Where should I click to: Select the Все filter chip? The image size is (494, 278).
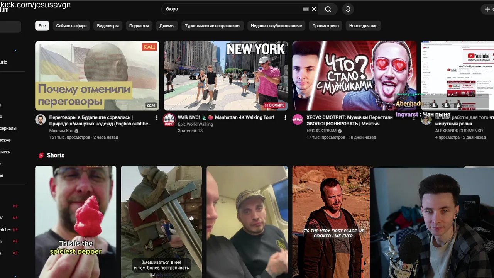click(42, 26)
